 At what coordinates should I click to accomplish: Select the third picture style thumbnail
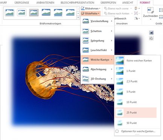[34, 12]
